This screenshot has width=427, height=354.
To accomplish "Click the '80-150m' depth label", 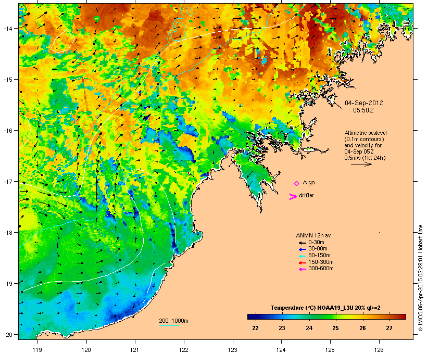I will [319, 256].
